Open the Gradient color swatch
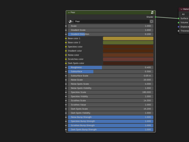This screenshot has height=142, width=189. [x=128, y=51]
